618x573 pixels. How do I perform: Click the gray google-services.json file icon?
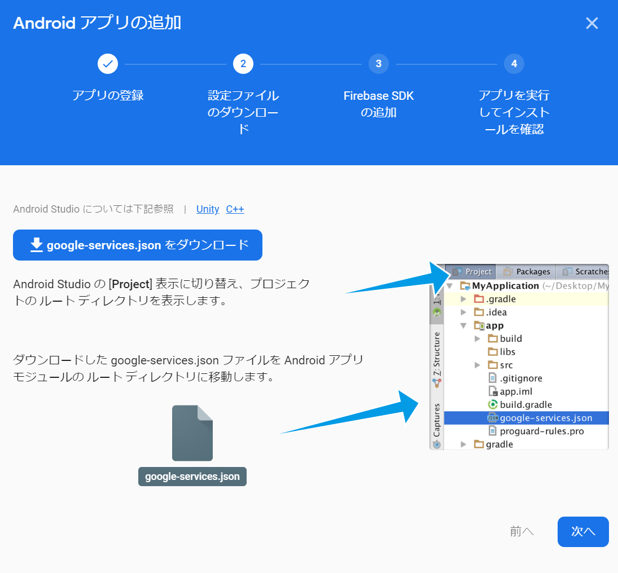192,433
